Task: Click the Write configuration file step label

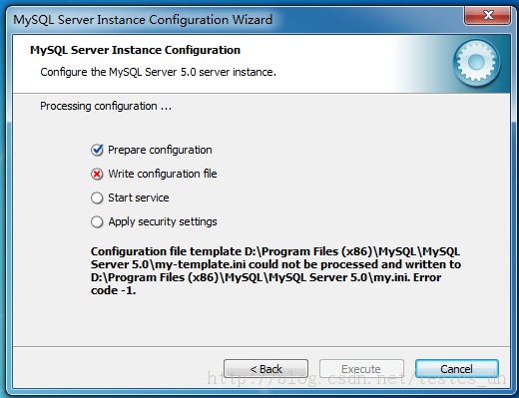Action: [163, 174]
